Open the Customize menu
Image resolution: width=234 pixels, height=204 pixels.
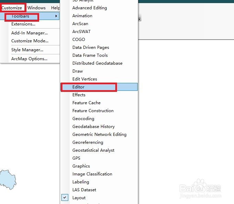click(12, 8)
